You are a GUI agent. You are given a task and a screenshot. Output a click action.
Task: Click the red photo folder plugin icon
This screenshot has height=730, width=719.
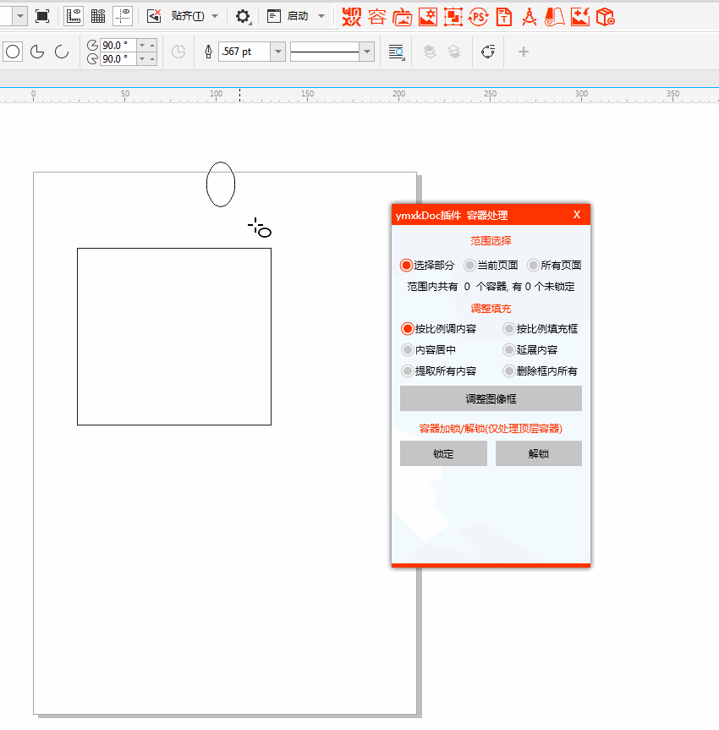(x=402, y=17)
